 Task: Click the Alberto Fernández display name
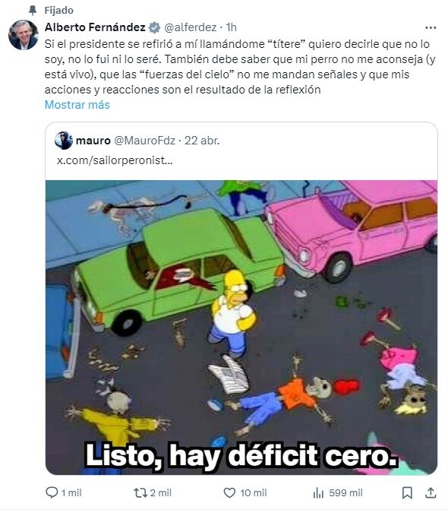tap(95, 27)
